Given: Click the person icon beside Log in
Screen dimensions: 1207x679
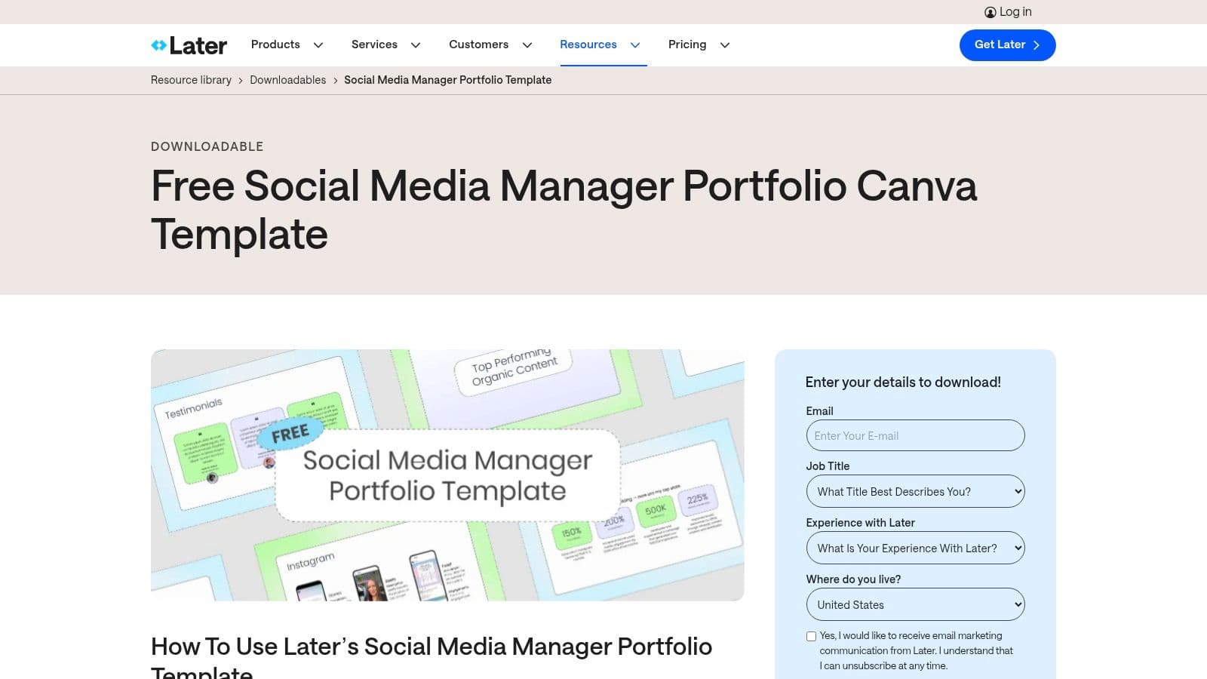Looking at the screenshot, I should [x=990, y=11].
